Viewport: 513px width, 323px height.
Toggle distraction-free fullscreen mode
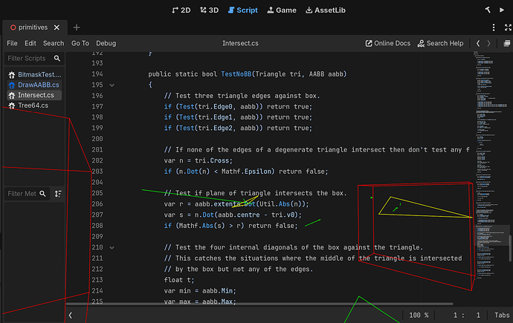coord(508,27)
